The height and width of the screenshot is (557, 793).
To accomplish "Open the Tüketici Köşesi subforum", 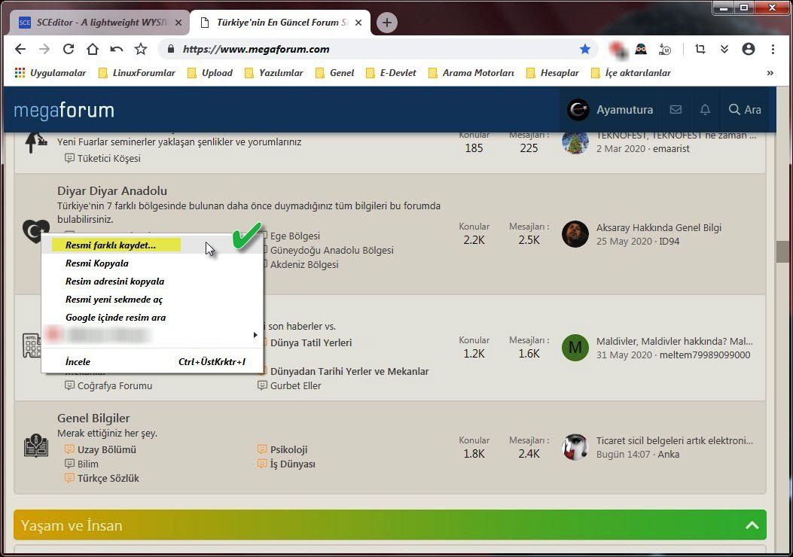I will coord(108,159).
